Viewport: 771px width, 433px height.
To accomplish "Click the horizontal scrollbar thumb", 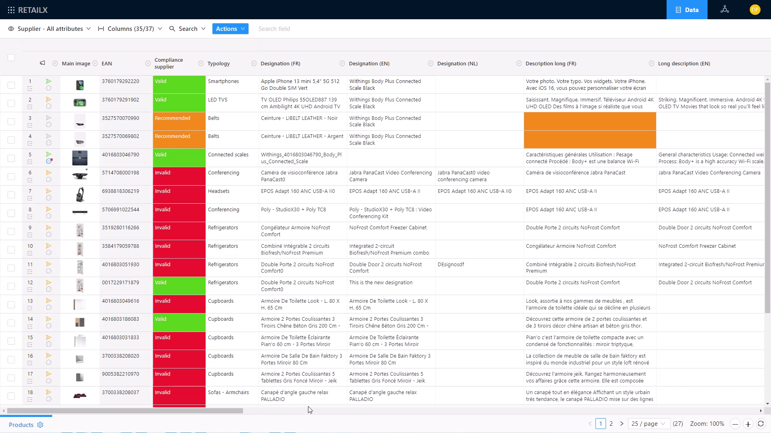I will click(x=124, y=411).
